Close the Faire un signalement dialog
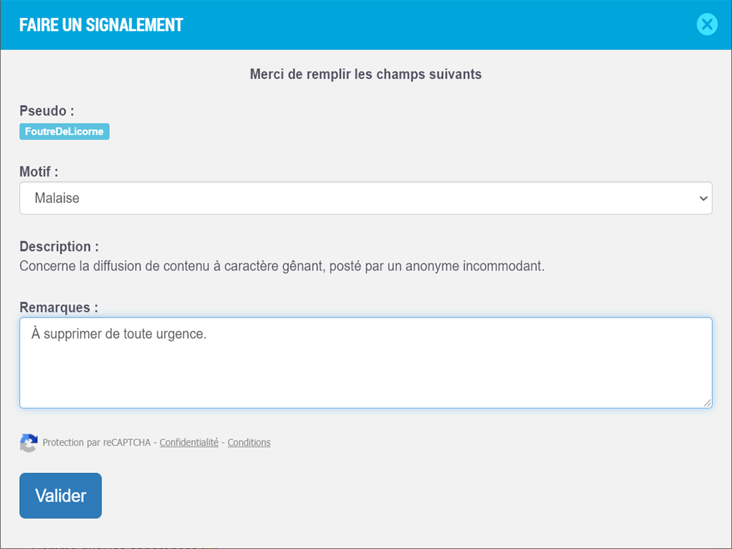 pos(707,24)
